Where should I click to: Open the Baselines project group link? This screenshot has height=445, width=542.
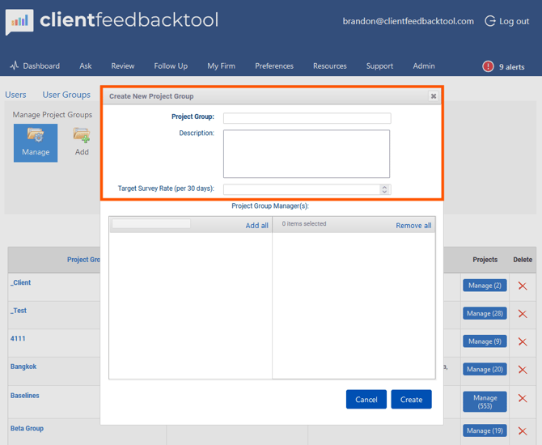[x=24, y=396]
